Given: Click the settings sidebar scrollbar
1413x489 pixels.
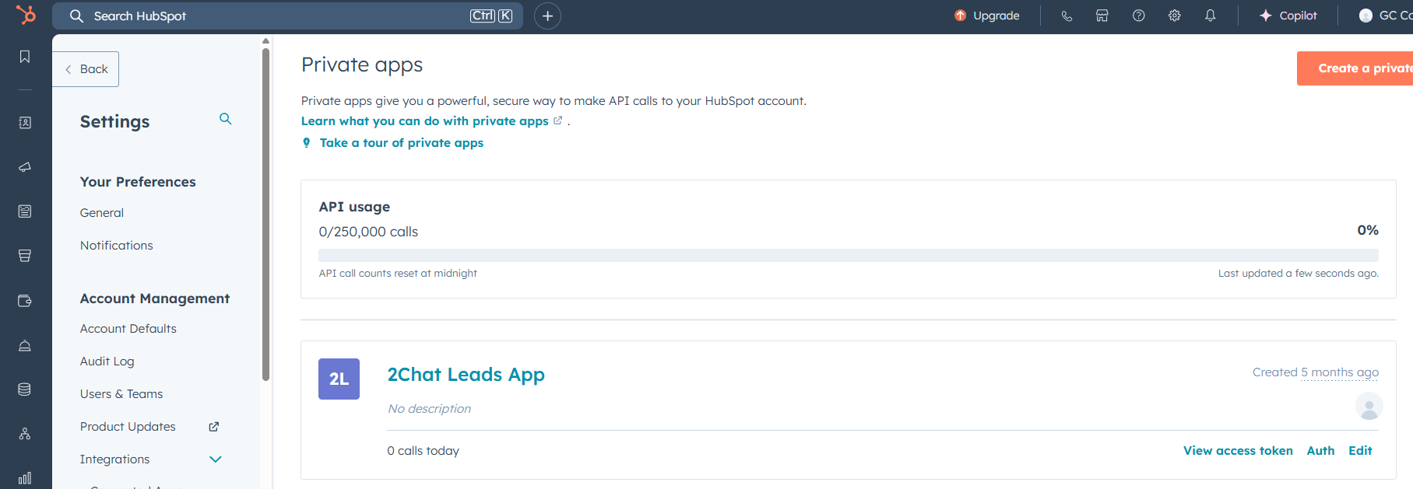Looking at the screenshot, I should [265, 215].
